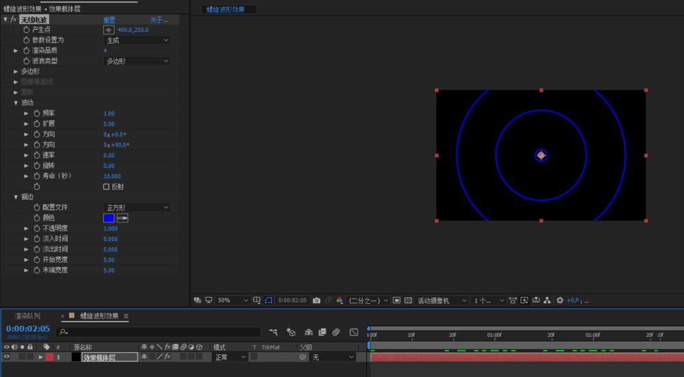684x377 pixels.
Task: Open the 活动摄像机 view dropdown
Action: tap(442, 301)
